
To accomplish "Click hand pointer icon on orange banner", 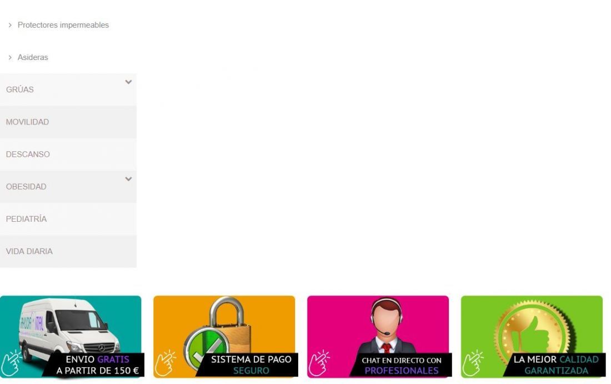I will pyautogui.click(x=165, y=363).
